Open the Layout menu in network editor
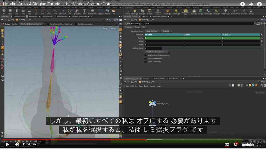This screenshot has height=149, width=266. coord(152,86)
